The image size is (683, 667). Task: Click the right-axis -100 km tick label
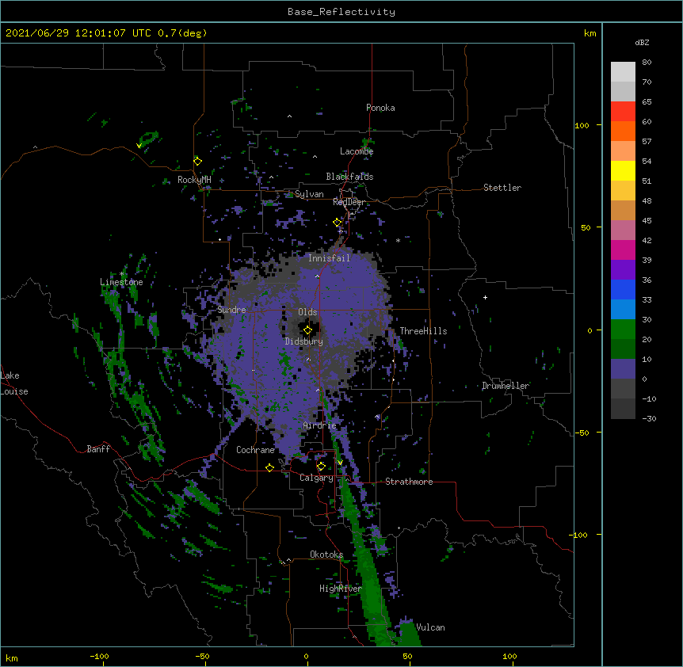click(579, 535)
